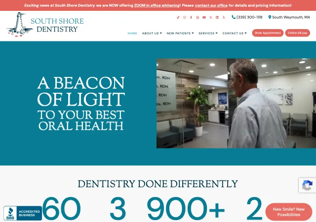This screenshot has width=316, height=222.
Task: Open the Google profile icon
Action: 197,17
